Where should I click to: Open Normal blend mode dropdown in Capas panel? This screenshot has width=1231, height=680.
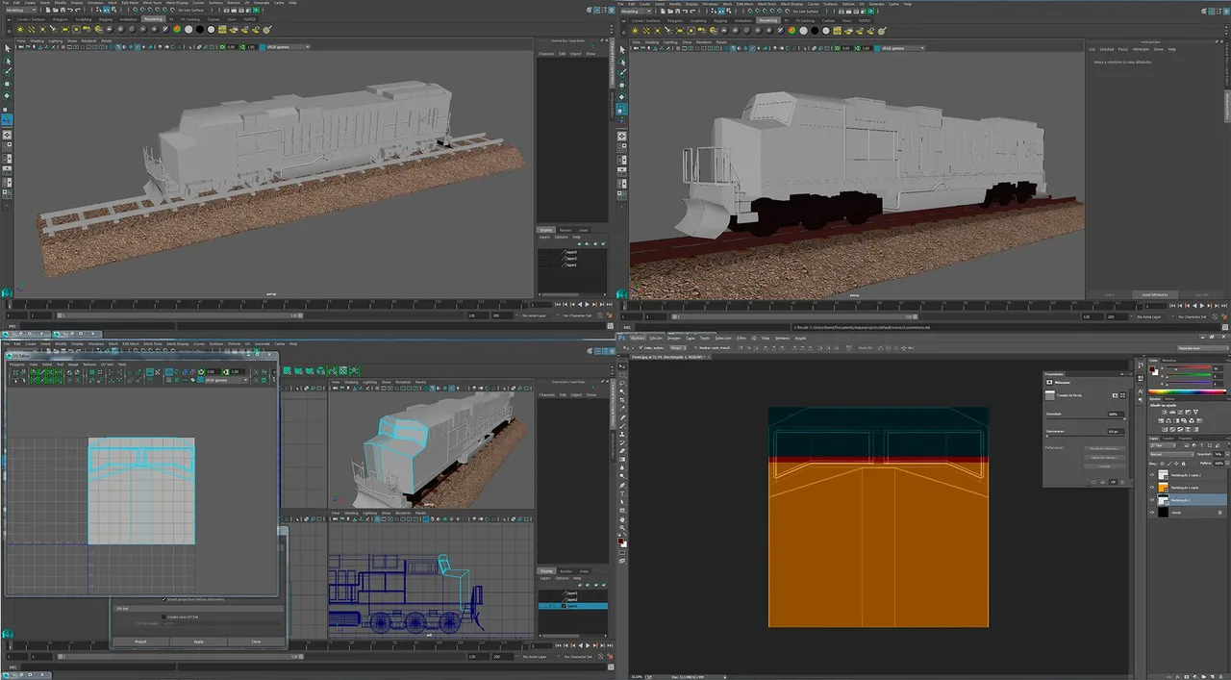(1172, 454)
